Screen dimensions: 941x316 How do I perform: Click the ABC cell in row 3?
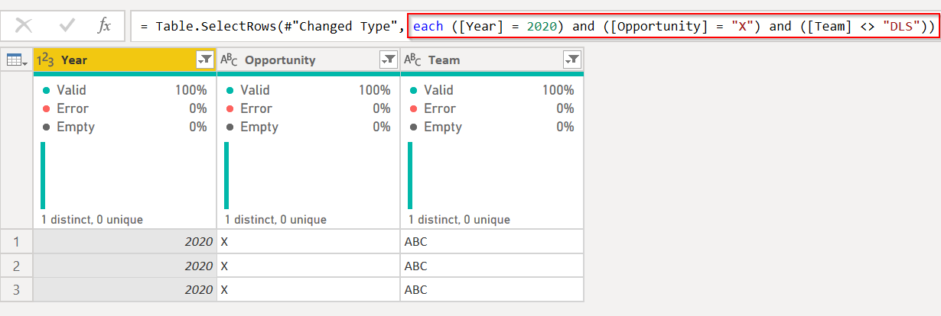(x=492, y=289)
